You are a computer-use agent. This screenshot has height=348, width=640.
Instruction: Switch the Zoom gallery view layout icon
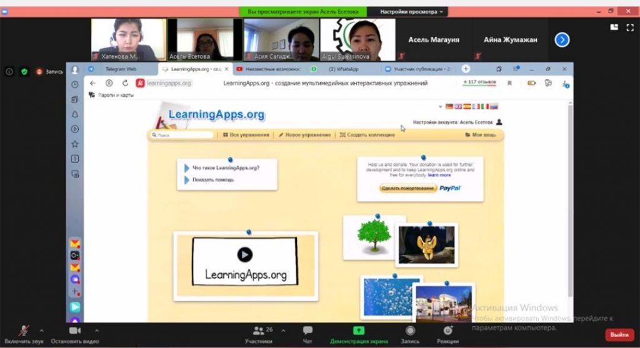coord(614,27)
